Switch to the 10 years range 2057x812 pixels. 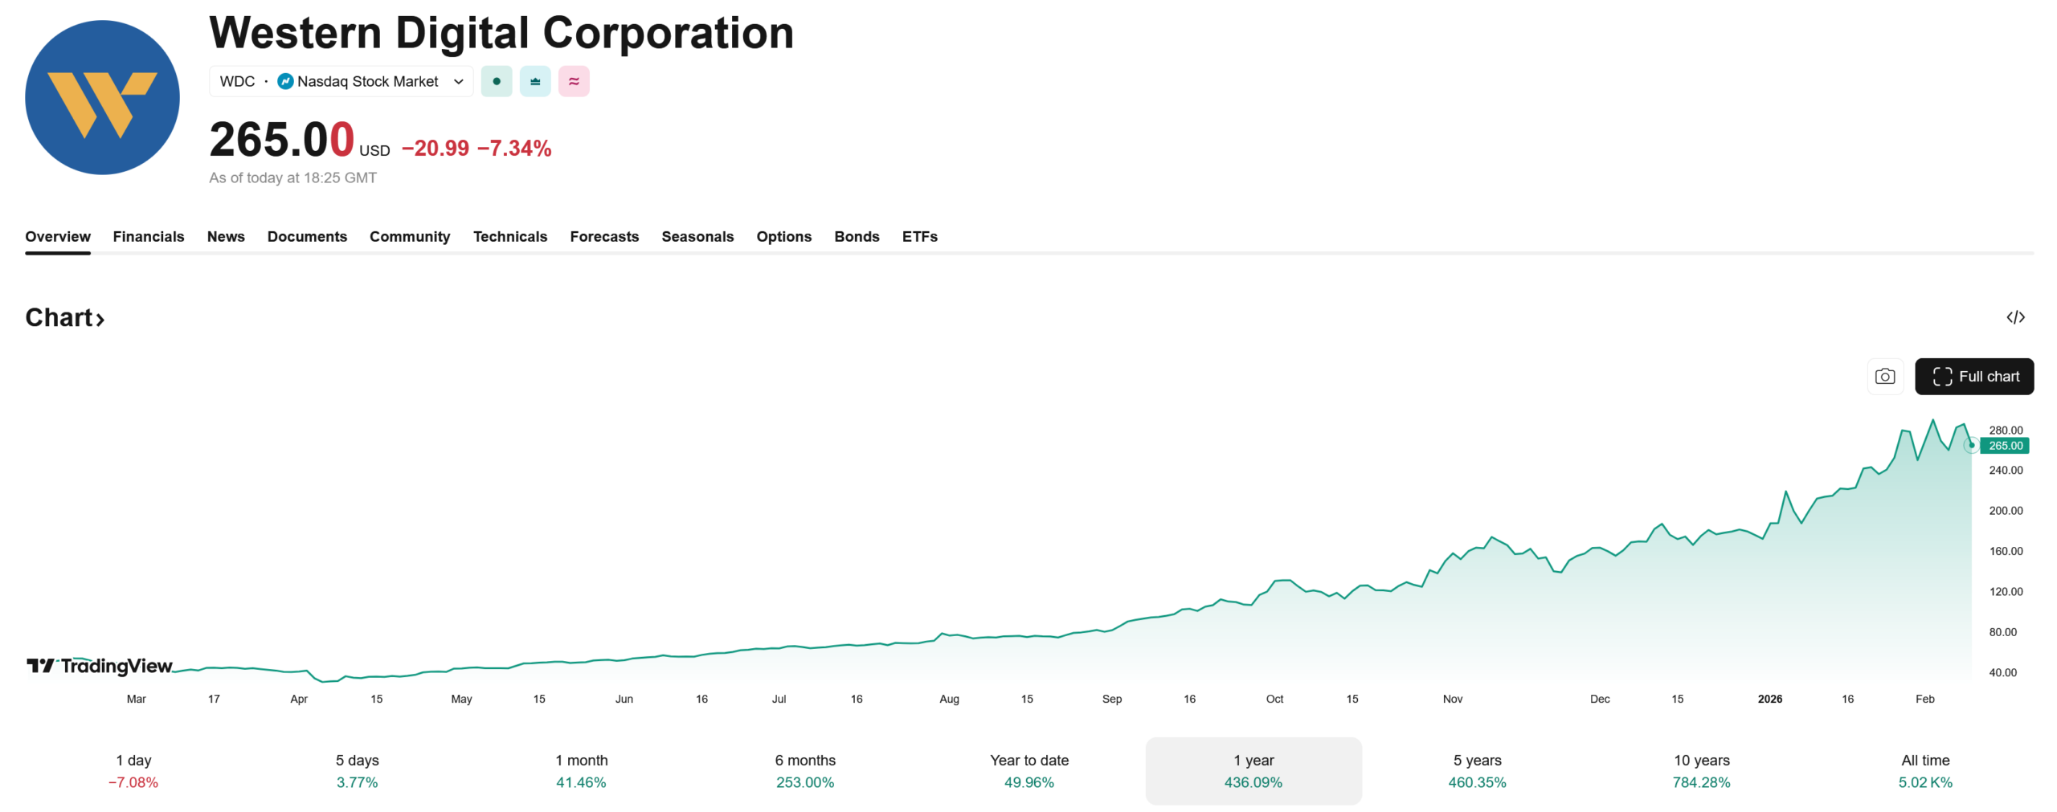[x=1702, y=770]
